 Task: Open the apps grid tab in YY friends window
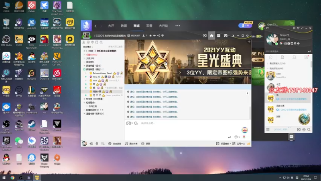tap(306, 57)
